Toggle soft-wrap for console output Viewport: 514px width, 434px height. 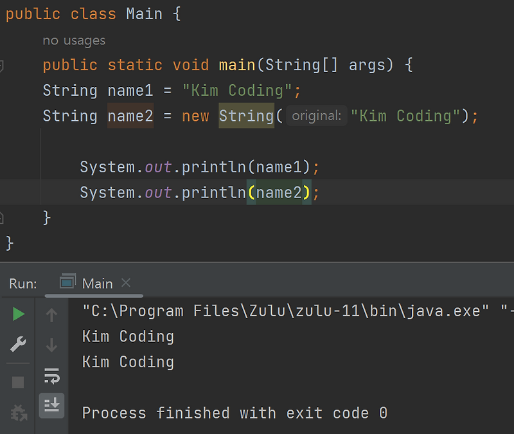coord(51,376)
